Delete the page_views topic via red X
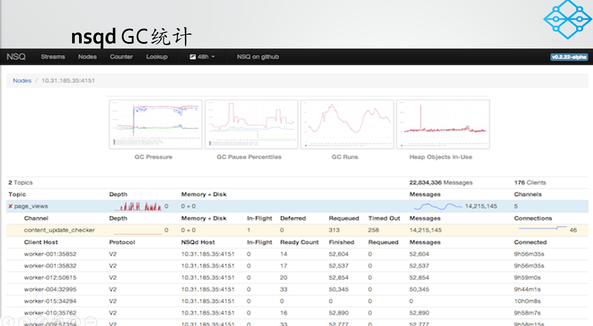The image size is (593, 326). pos(10,206)
